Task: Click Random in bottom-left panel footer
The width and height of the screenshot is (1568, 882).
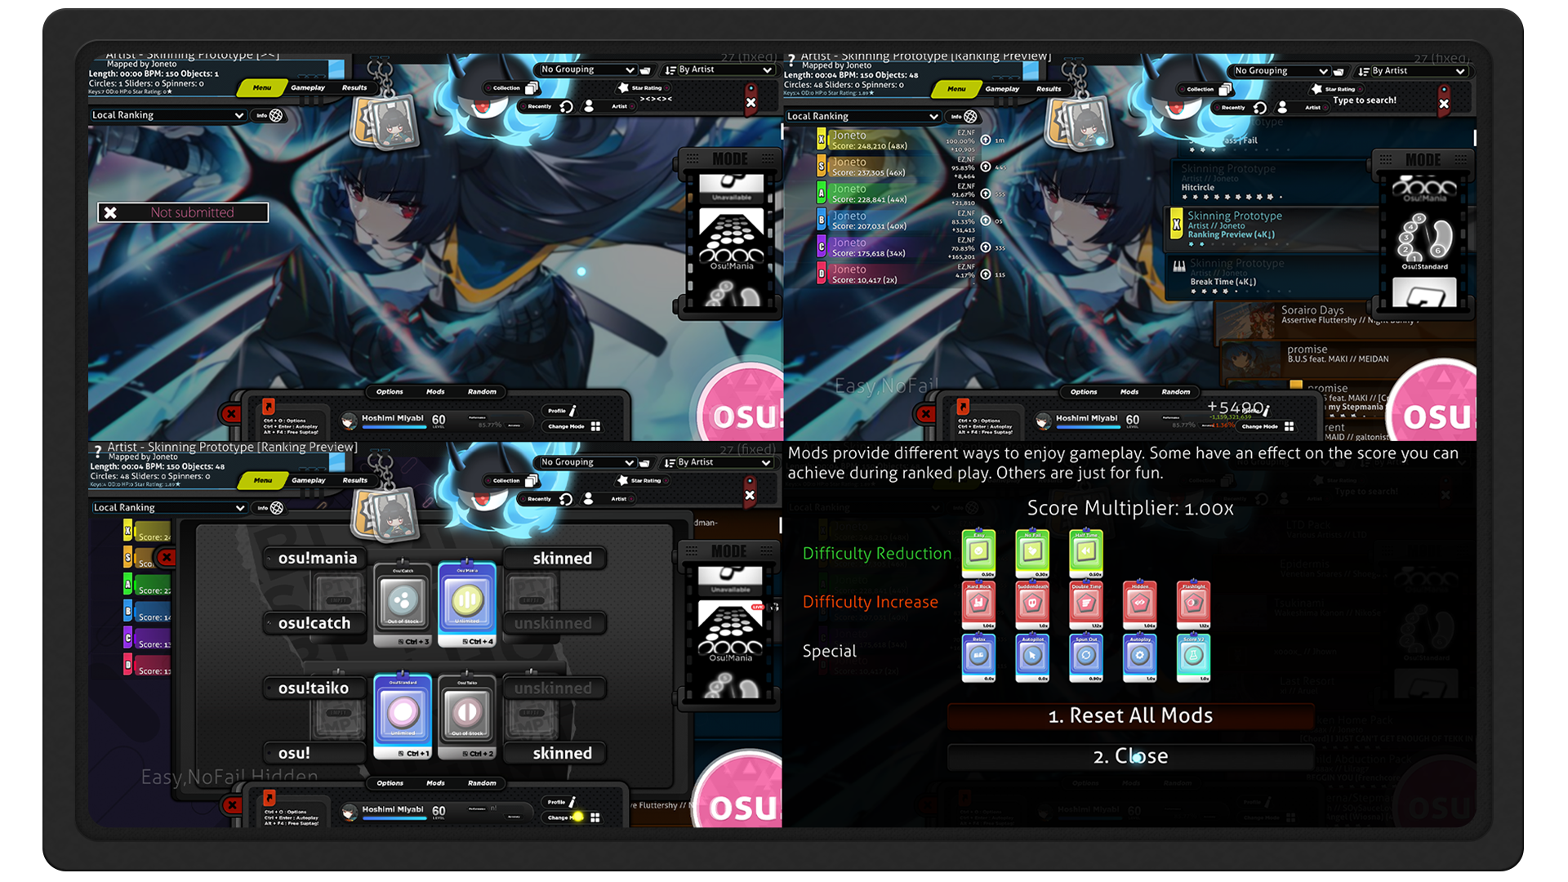Action: tap(482, 783)
